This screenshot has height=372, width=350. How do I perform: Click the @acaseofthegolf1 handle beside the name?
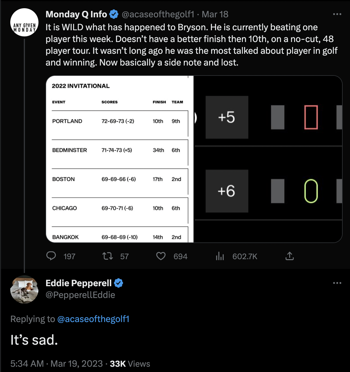pyautogui.click(x=158, y=14)
